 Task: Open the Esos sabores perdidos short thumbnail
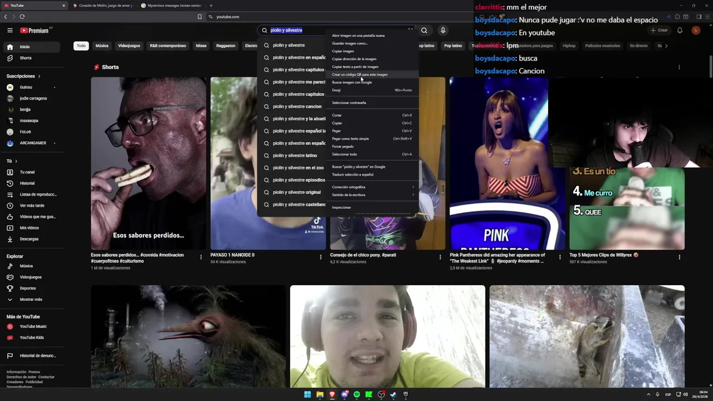148,163
